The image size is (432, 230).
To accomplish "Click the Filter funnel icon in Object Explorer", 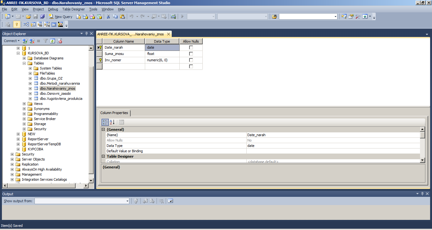I will pyautogui.click(x=46, y=41).
